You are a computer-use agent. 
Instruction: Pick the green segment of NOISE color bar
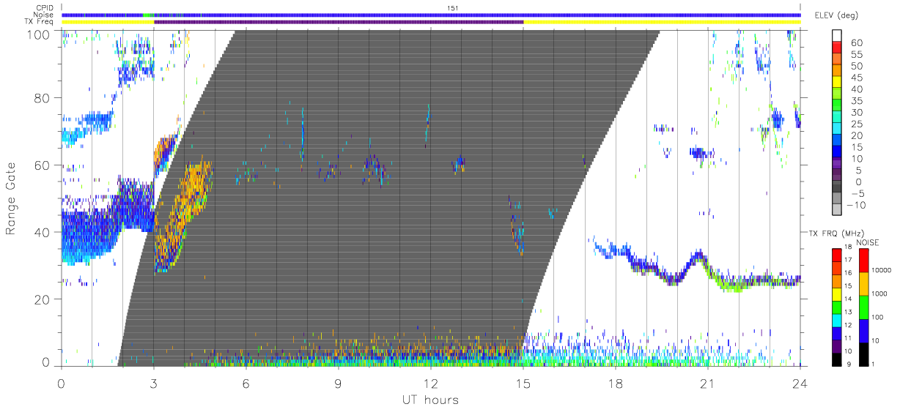863,307
